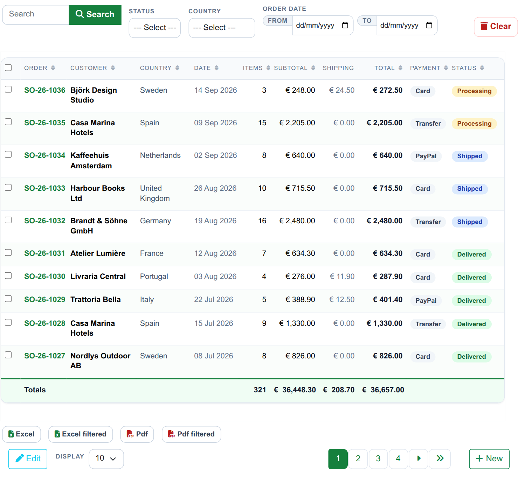Download the Pdf filtered export
The height and width of the screenshot is (483, 518).
pyautogui.click(x=191, y=434)
